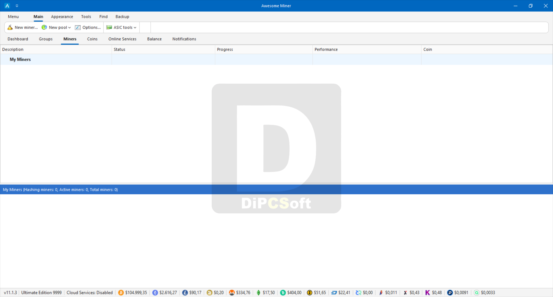Open the Menu ribbon tab
The width and height of the screenshot is (553, 297).
(13, 17)
